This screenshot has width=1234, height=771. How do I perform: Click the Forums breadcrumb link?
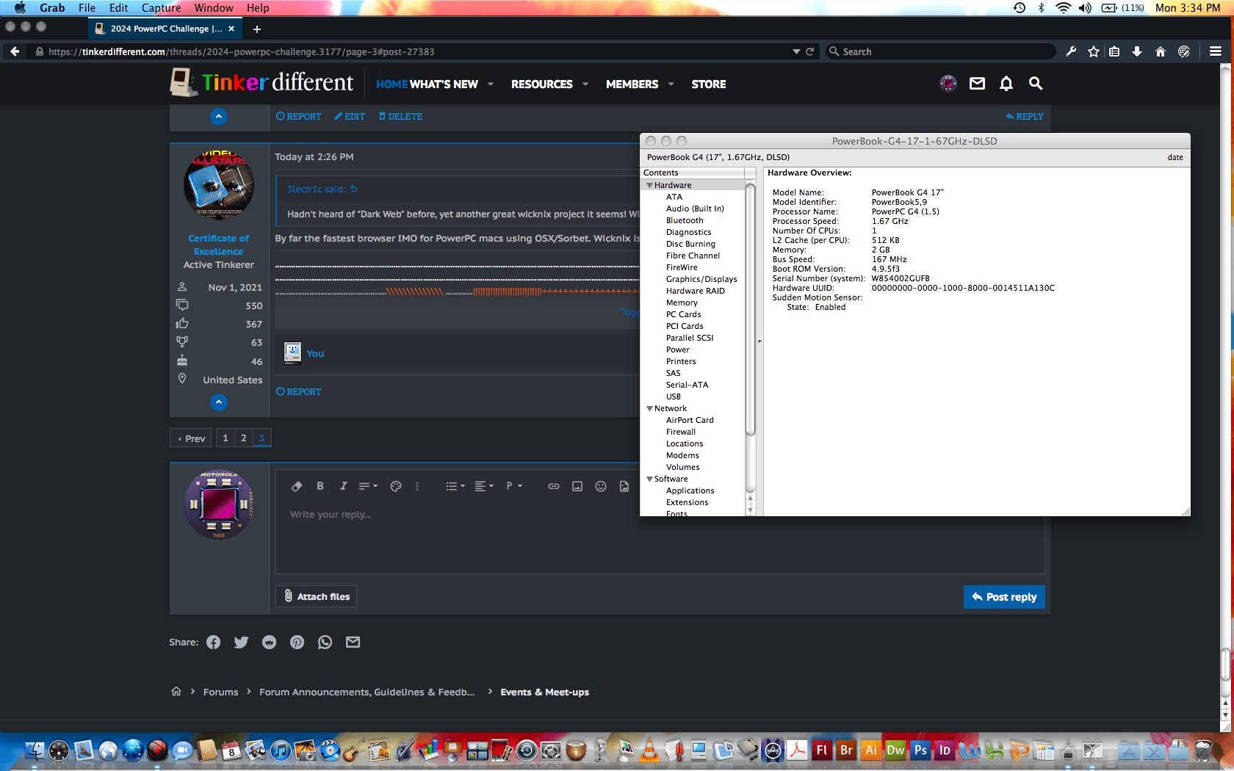[x=220, y=692]
